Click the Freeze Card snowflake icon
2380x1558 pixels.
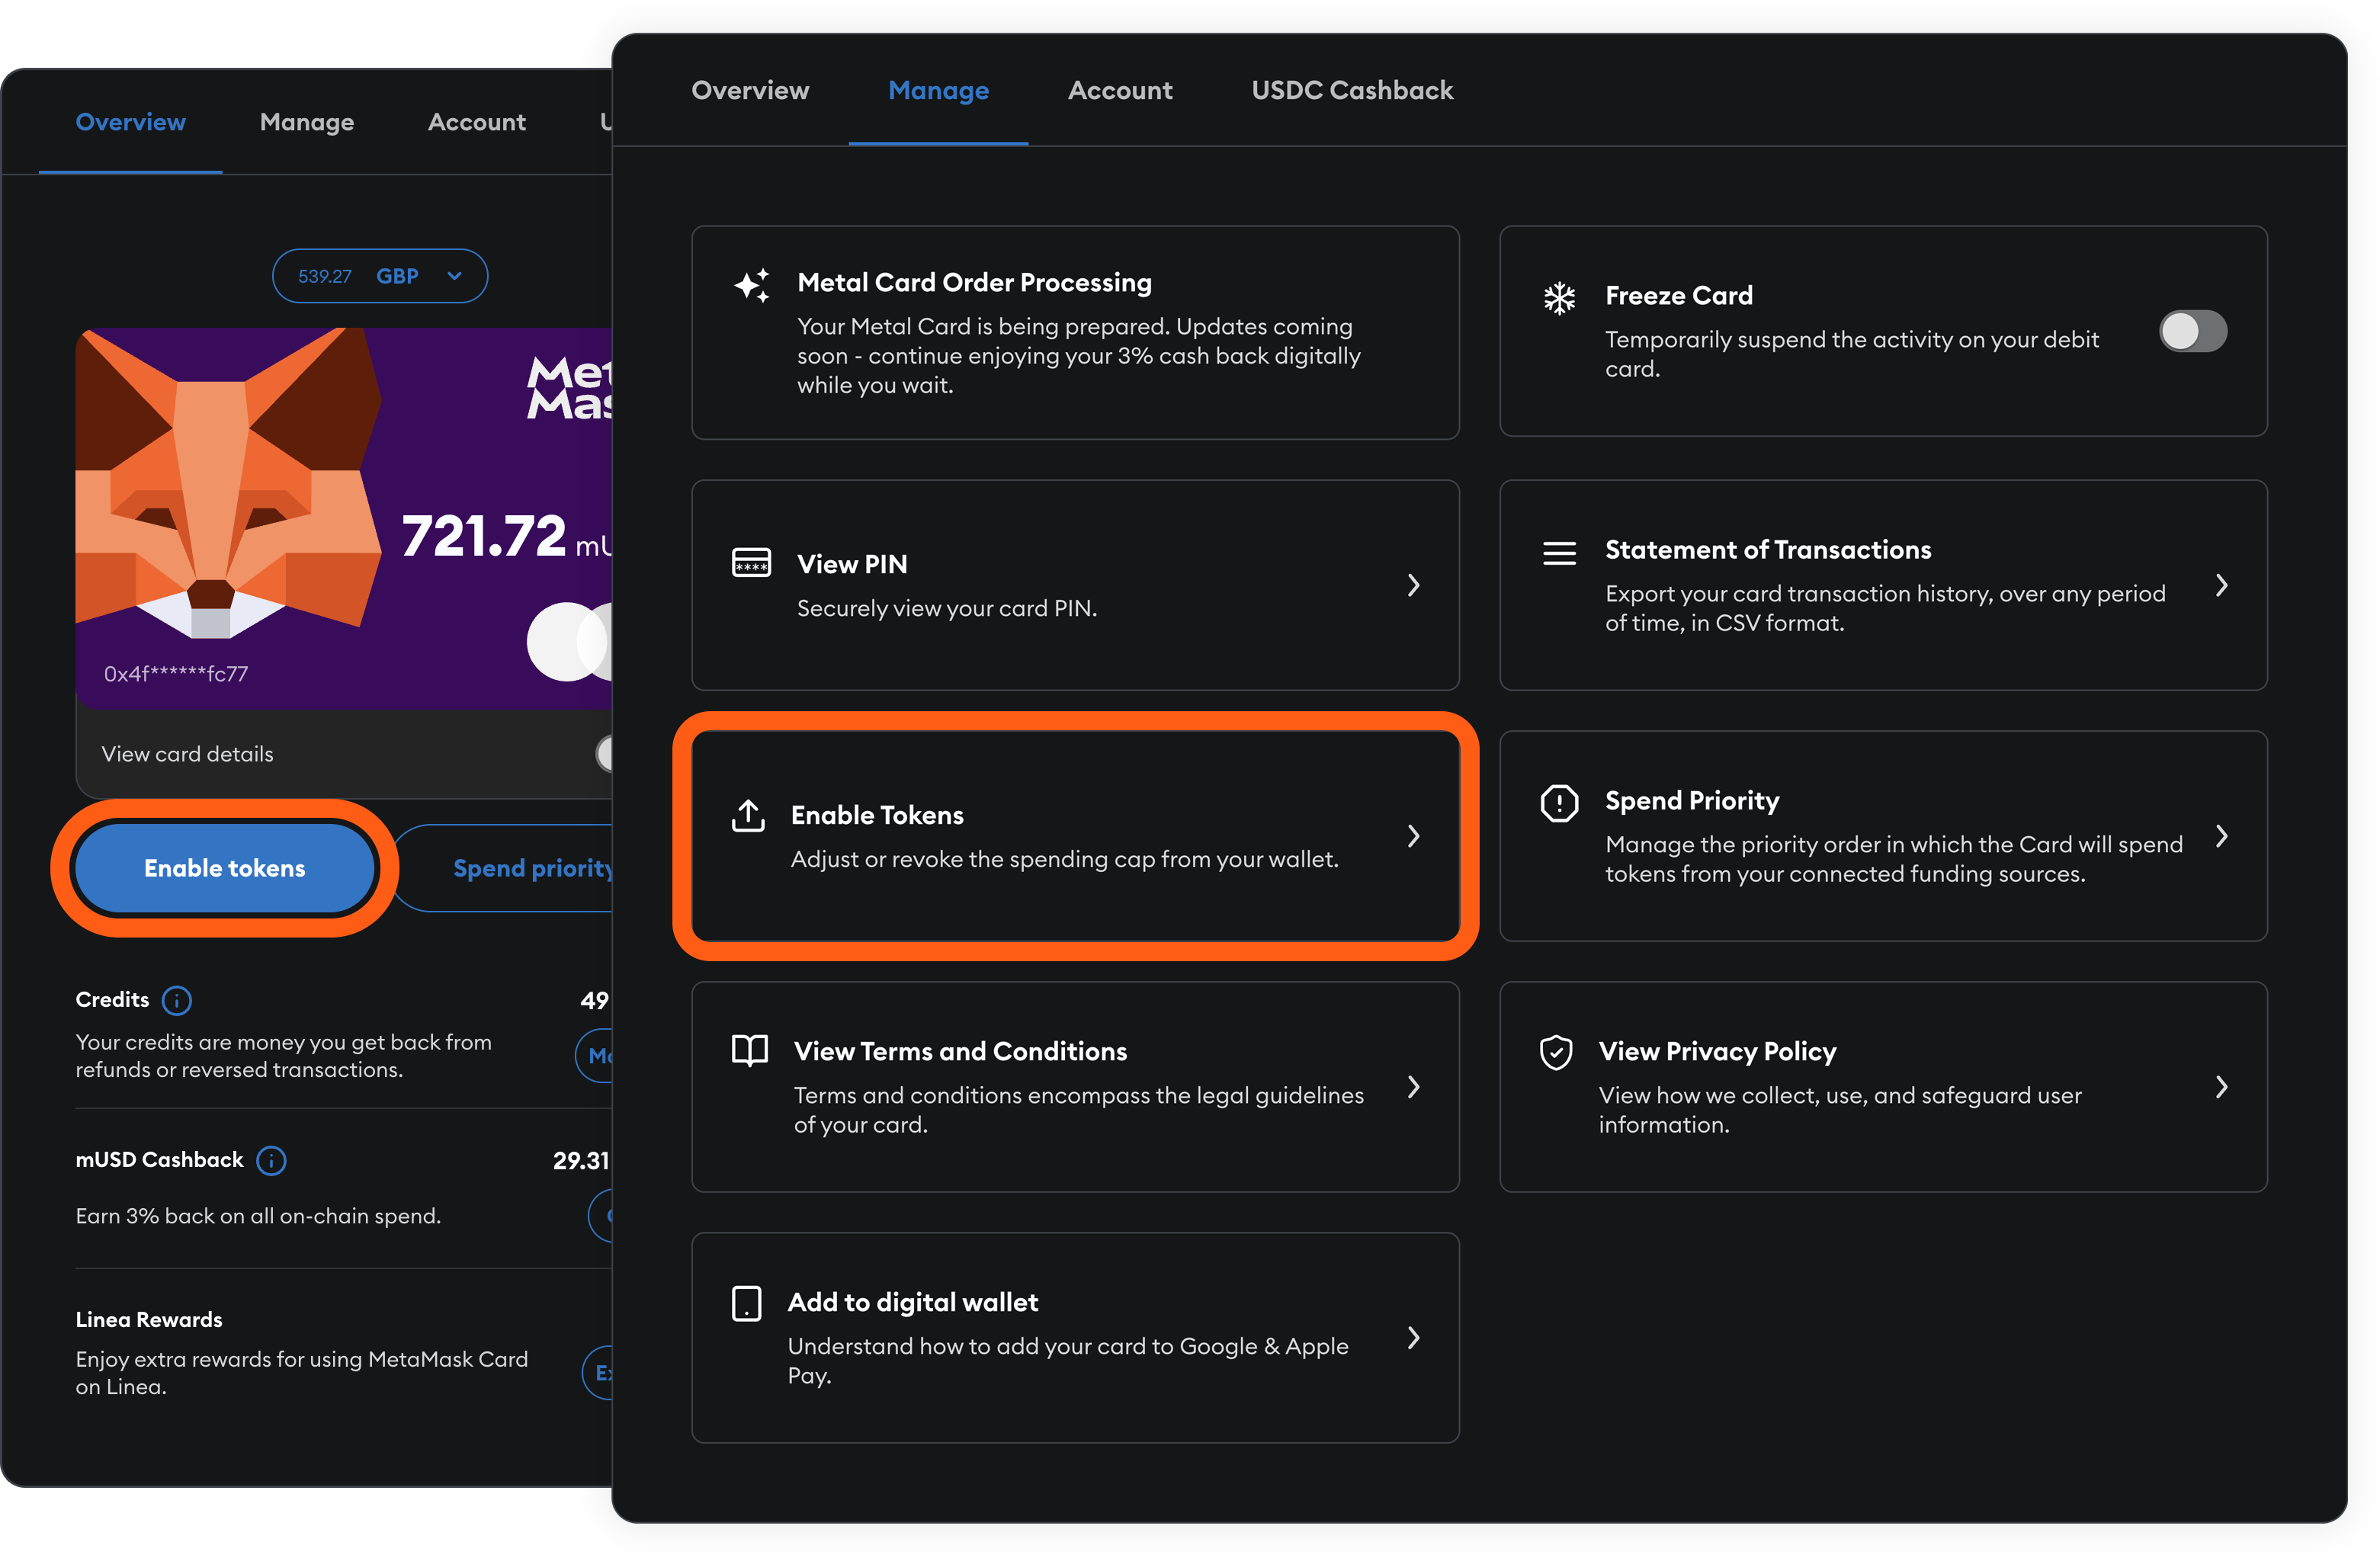click(x=1559, y=298)
